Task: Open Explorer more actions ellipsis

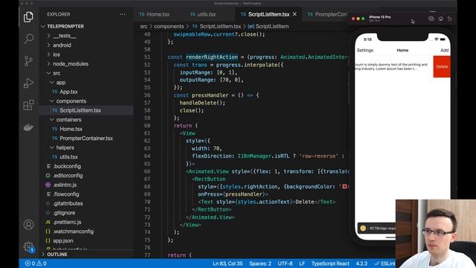Action: (x=122, y=14)
